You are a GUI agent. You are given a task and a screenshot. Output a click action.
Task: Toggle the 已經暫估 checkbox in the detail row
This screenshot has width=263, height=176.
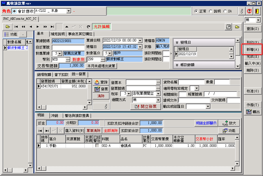pos(97,146)
